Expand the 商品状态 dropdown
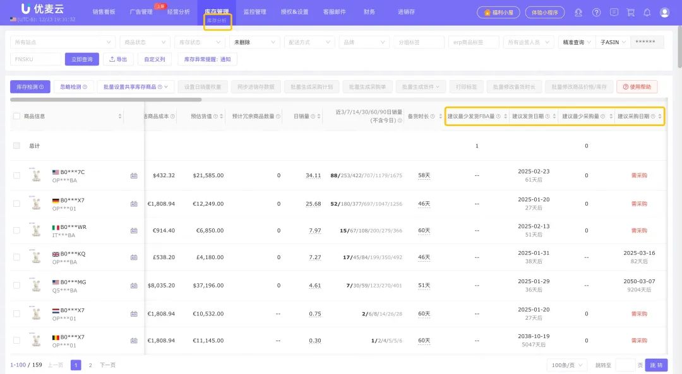Viewport: 682px width, 374px height. point(145,42)
